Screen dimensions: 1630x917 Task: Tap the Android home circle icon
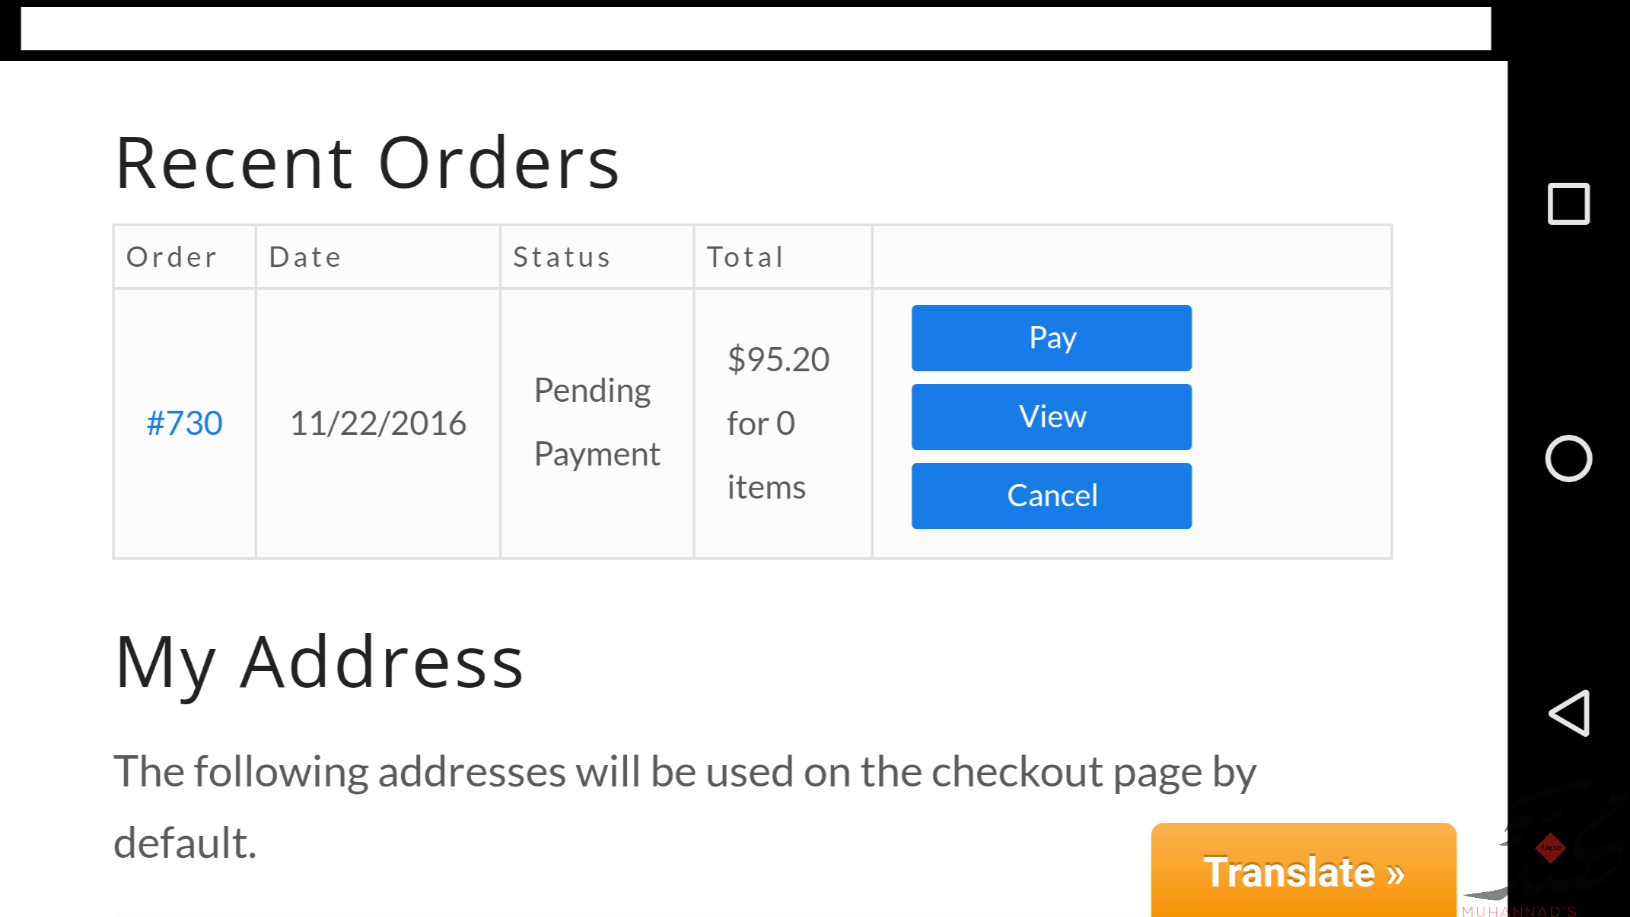[x=1568, y=458]
